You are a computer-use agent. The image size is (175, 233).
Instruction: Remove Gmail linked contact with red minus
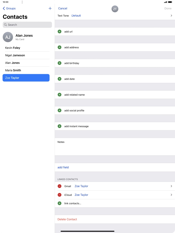(x=59, y=186)
